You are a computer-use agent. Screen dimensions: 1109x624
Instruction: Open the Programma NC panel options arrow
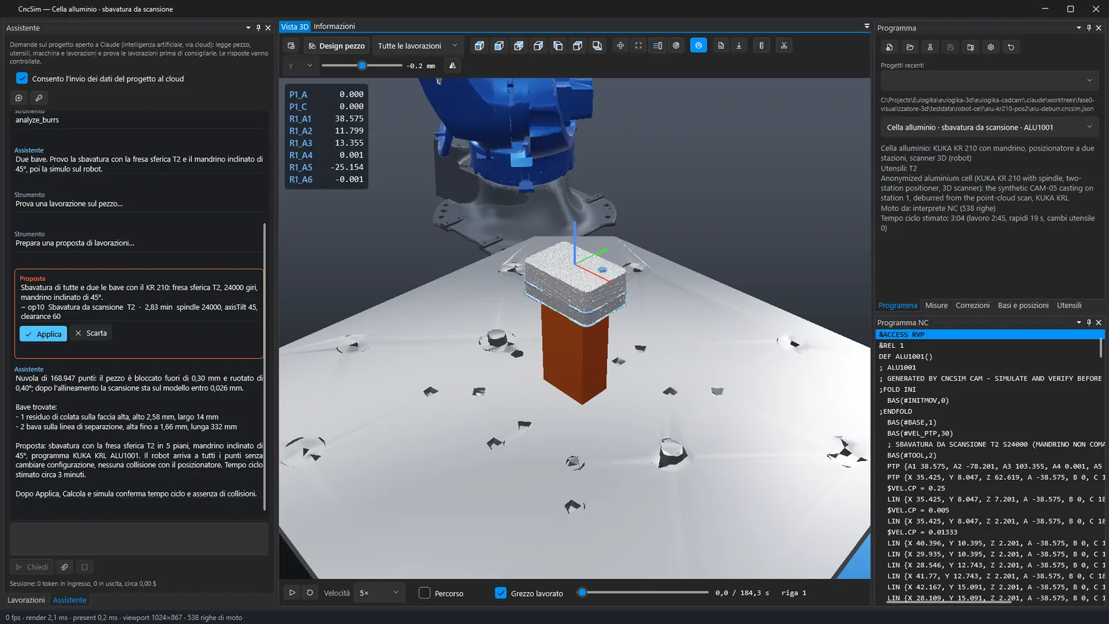pos(1079,322)
